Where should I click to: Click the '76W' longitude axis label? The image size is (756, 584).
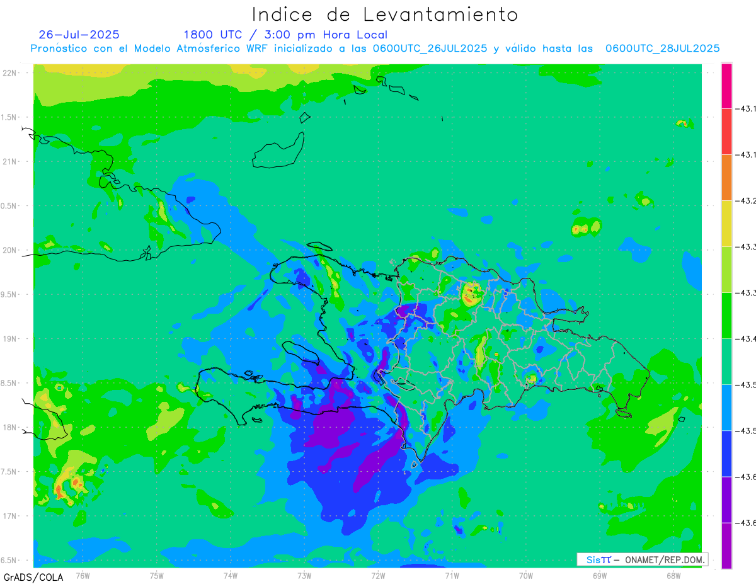click(x=83, y=575)
